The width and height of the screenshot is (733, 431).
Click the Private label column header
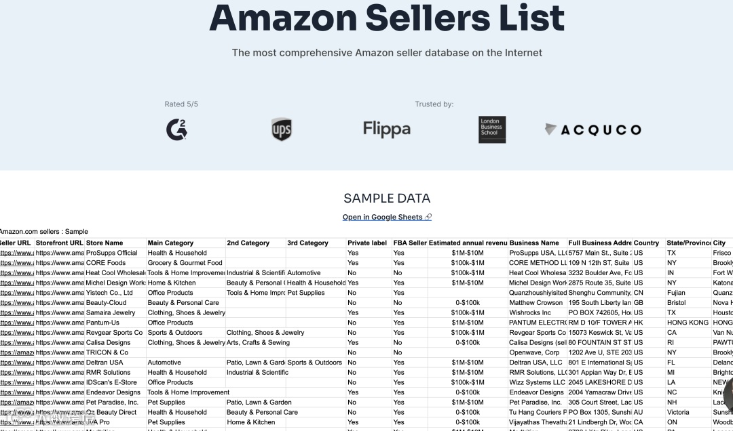pos(367,243)
